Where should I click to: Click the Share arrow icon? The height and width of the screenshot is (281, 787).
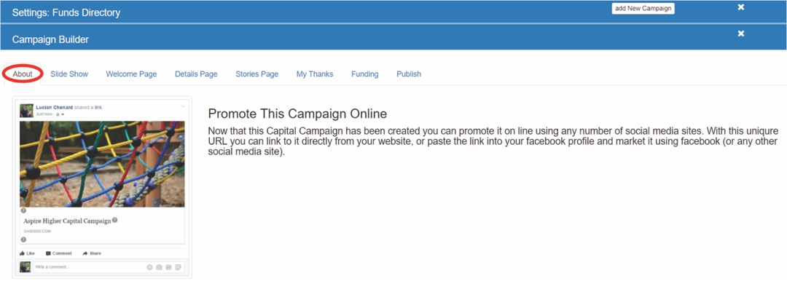(x=85, y=253)
